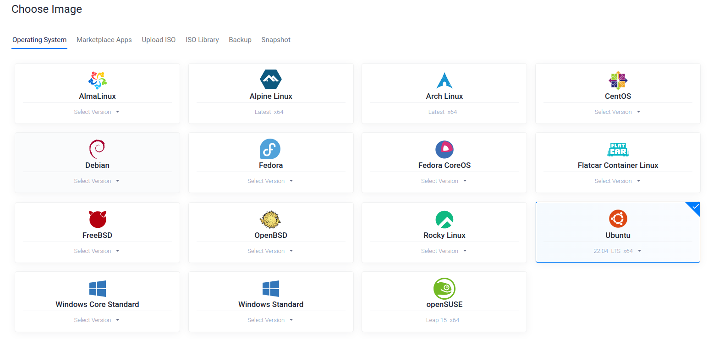Click the Ubuntu logo icon
The image size is (708, 339).
pyautogui.click(x=618, y=219)
